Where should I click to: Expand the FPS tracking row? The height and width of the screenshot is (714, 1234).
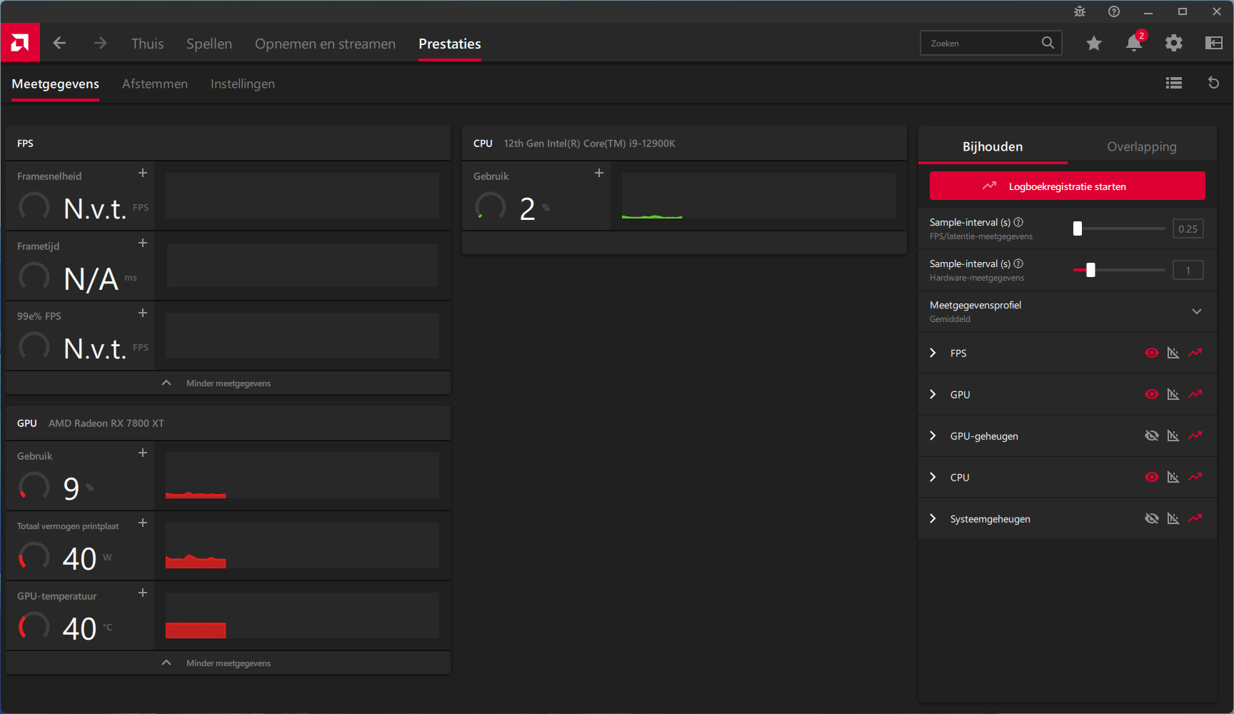(933, 353)
